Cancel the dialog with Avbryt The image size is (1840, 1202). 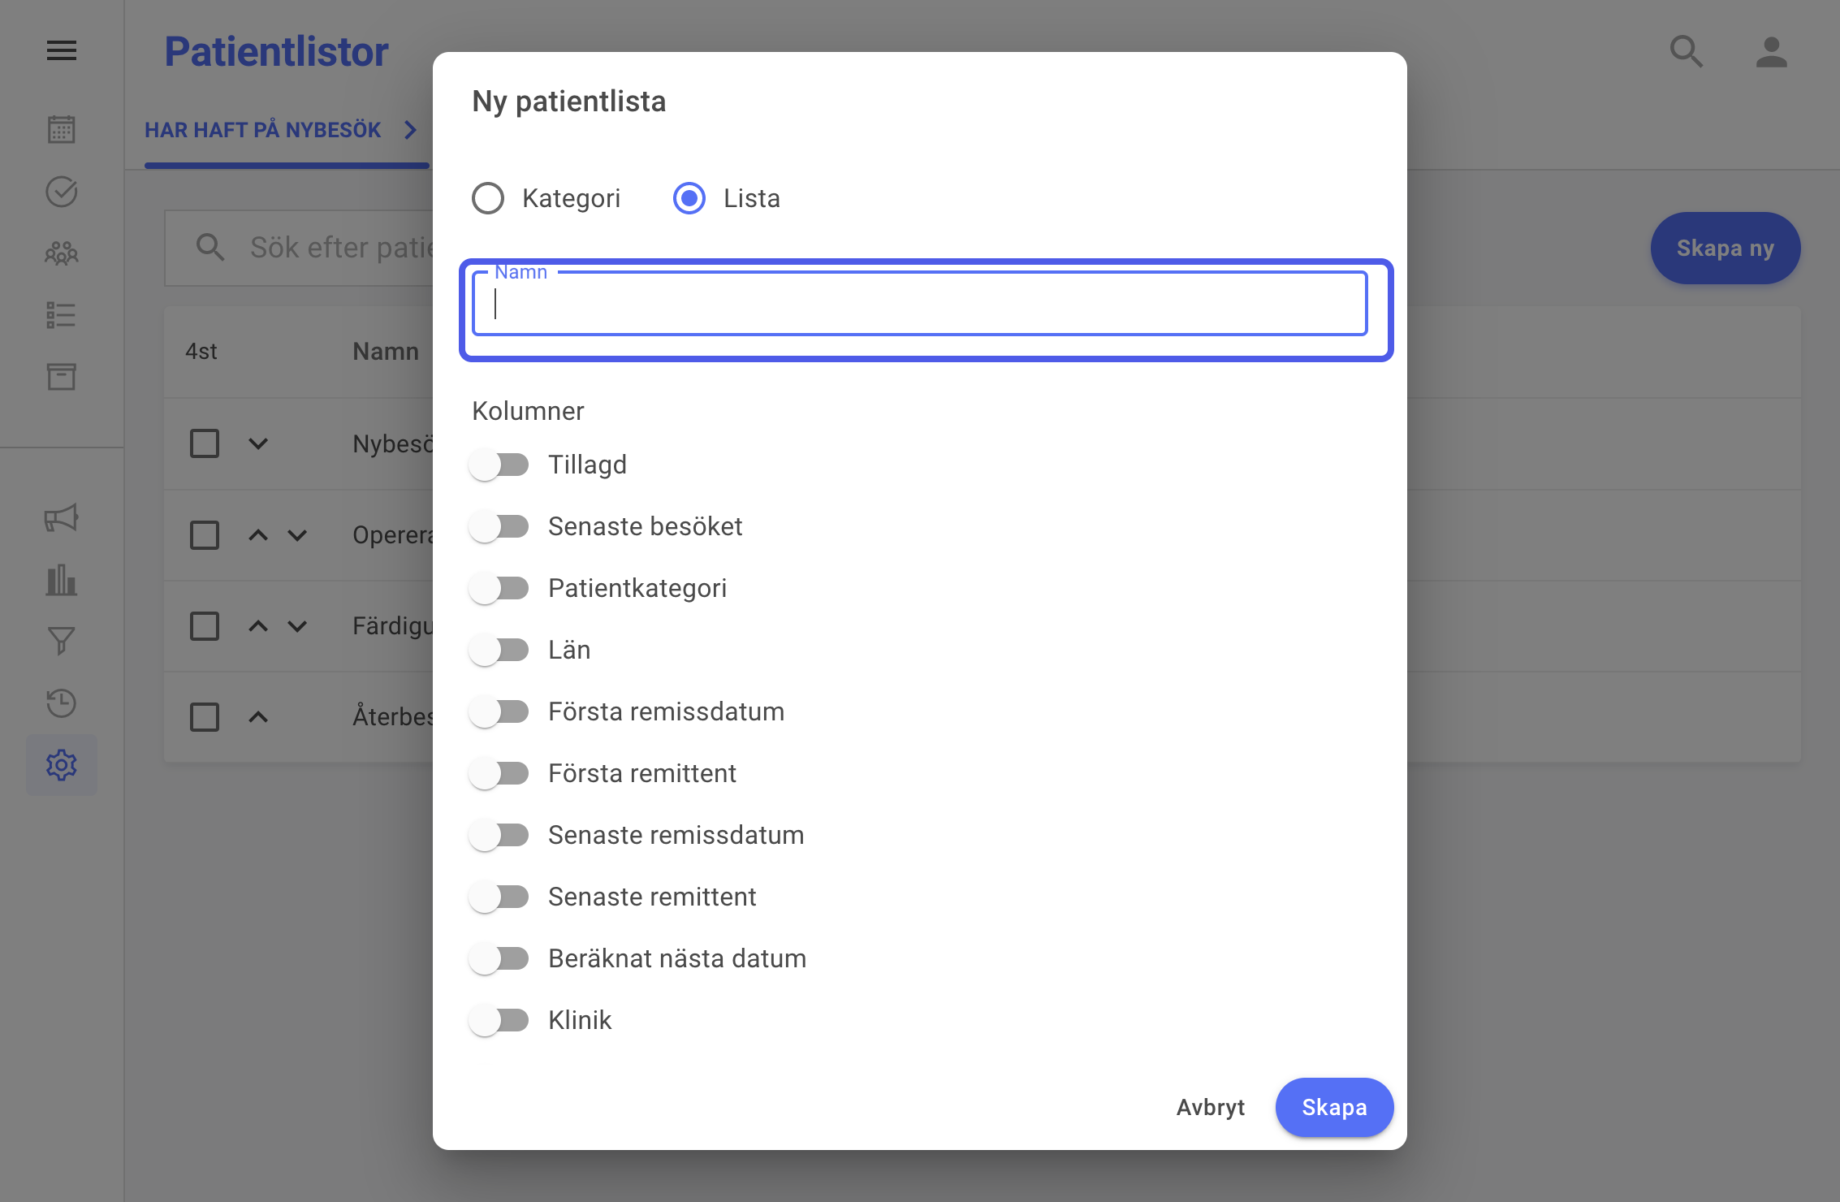point(1210,1107)
